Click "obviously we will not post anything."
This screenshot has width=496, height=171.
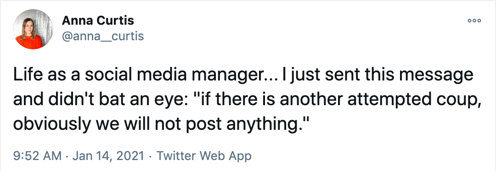160,125
